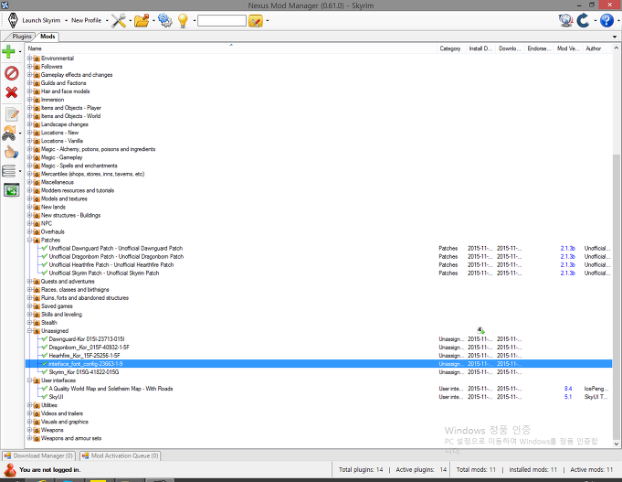
Task: Delete mod with the red X icon
Action: pyautogui.click(x=12, y=92)
